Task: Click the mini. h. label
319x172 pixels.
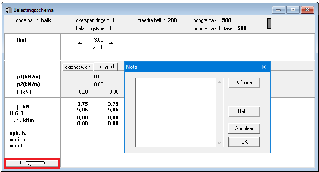Action: pos(18,139)
